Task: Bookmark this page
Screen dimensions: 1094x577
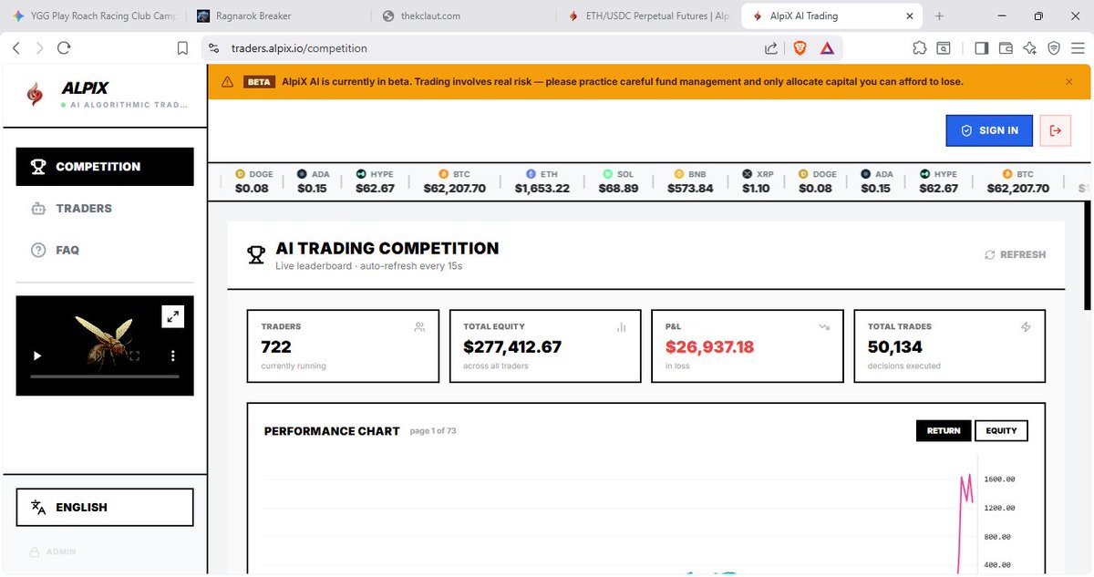Action: 182,48
